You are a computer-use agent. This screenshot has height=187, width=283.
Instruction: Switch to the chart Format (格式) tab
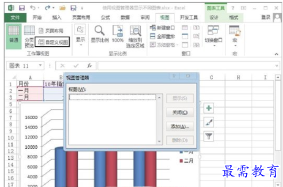(x=233, y=17)
